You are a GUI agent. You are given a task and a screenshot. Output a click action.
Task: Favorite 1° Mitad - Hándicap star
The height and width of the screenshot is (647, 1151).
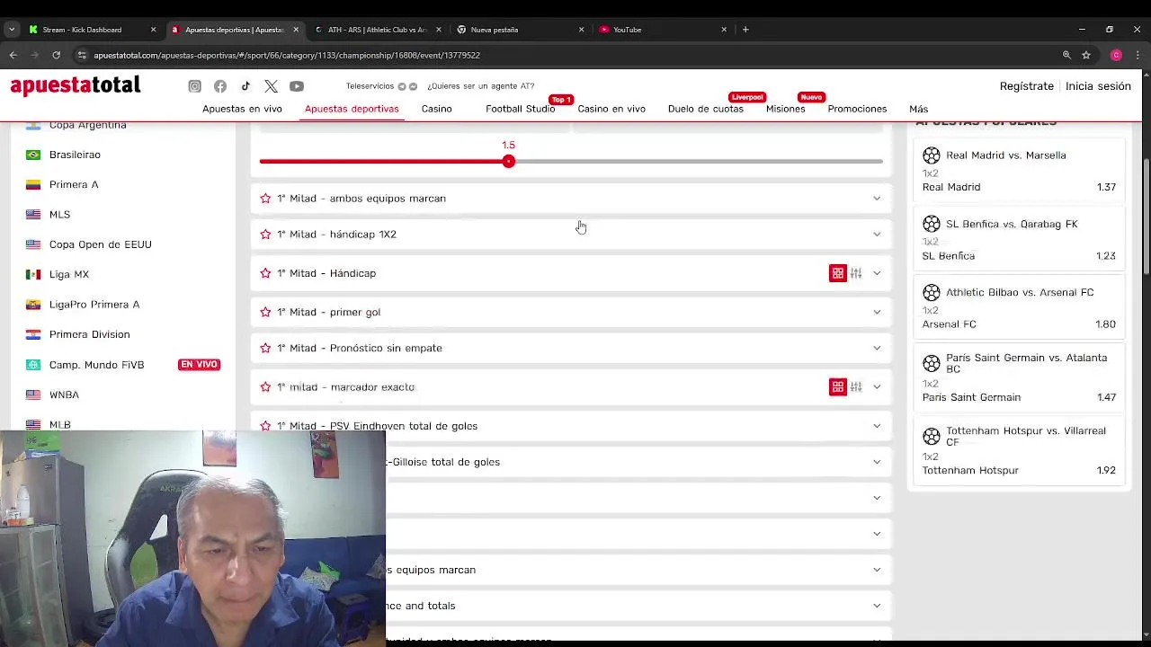(x=265, y=273)
